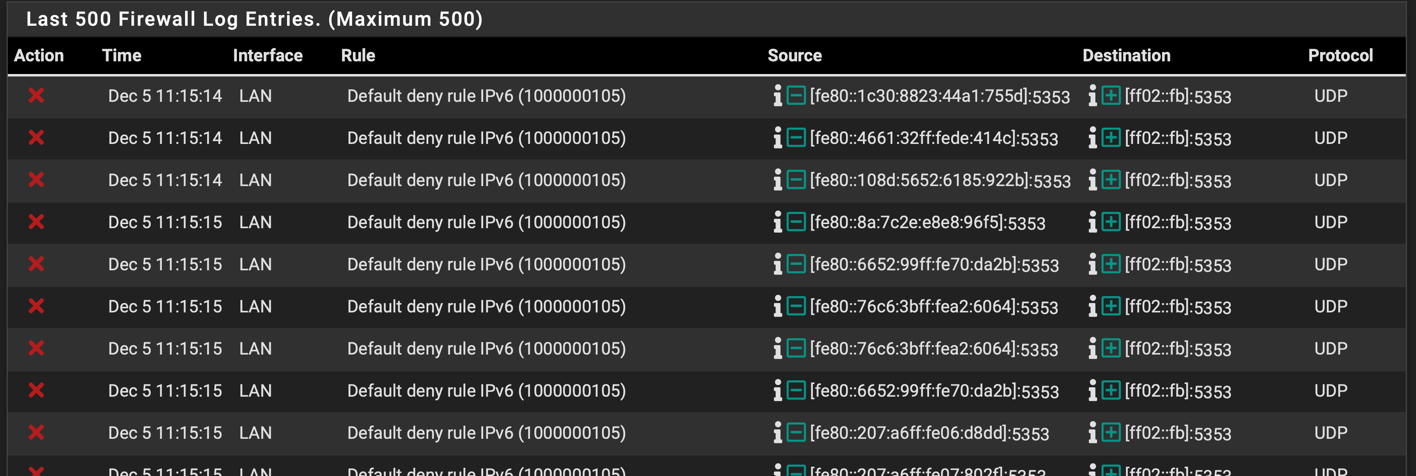
Task: Add pass rule for destination in fe80::207:a6ff:fe06:d8dd row
Action: point(1111,433)
